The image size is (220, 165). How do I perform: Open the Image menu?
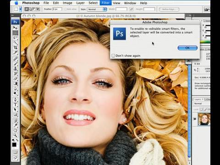[x=67, y=3]
